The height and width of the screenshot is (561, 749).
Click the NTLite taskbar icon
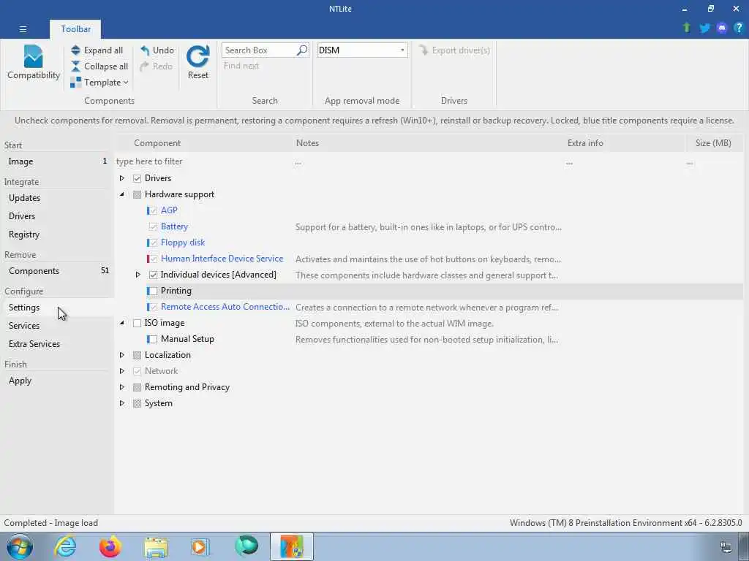pyautogui.click(x=292, y=546)
